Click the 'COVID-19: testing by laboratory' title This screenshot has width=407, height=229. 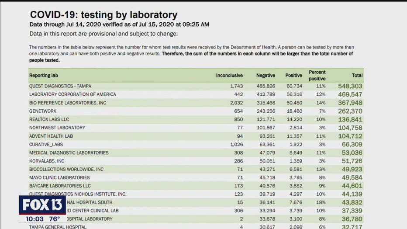point(103,15)
